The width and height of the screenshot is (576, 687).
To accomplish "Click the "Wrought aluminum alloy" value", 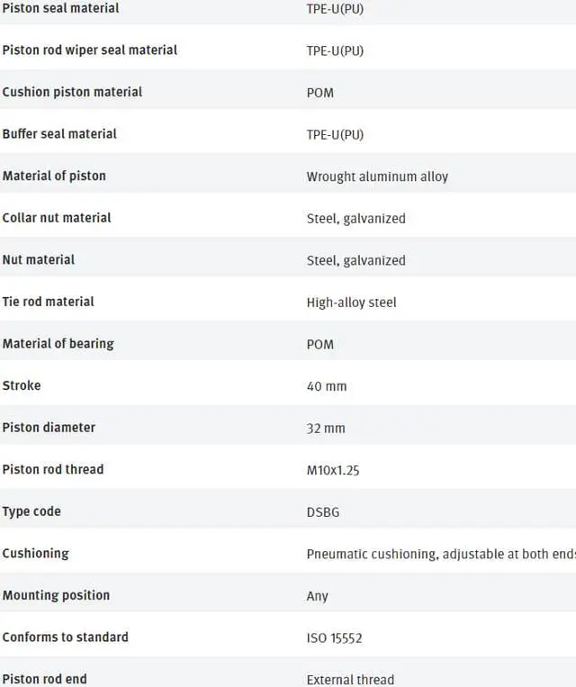I will pyautogui.click(x=377, y=176).
